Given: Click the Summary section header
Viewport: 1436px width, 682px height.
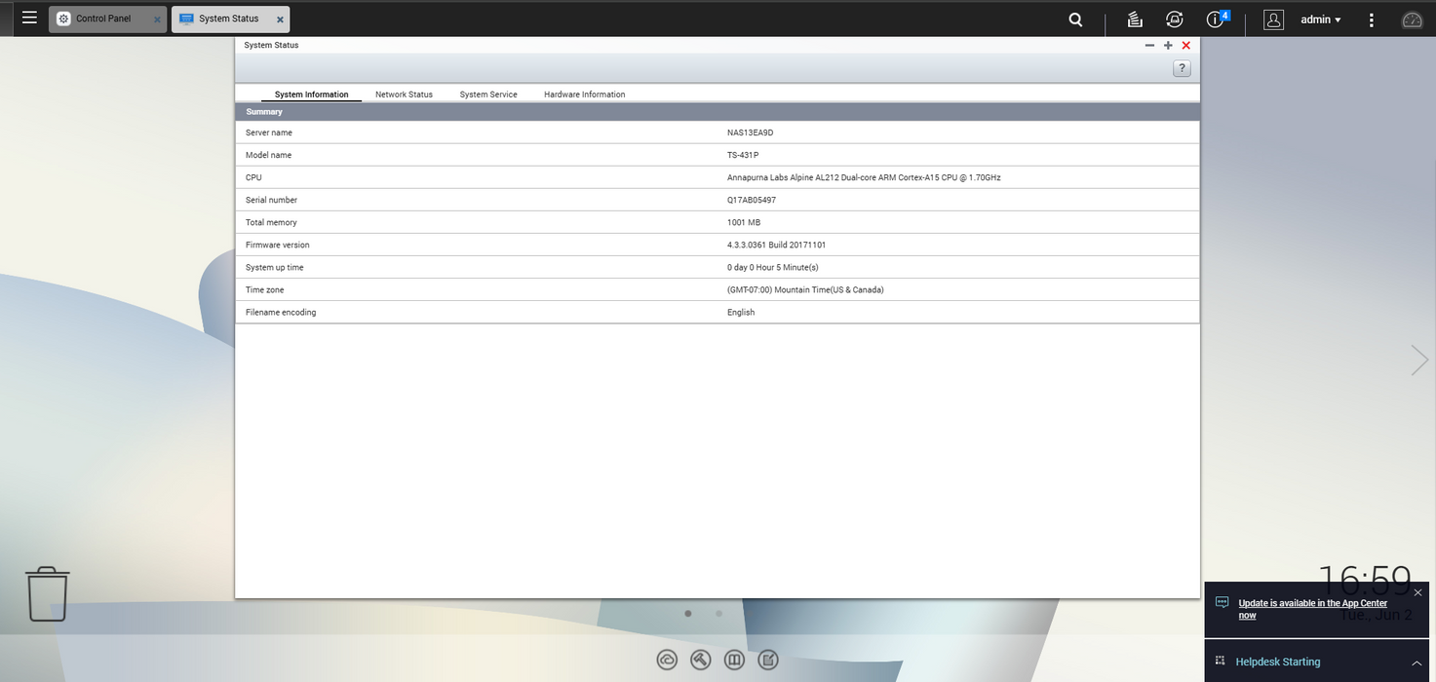Looking at the screenshot, I should coord(718,112).
